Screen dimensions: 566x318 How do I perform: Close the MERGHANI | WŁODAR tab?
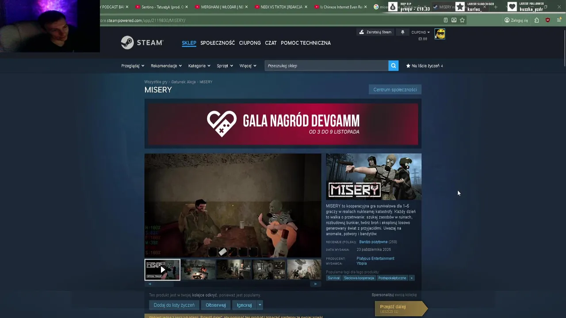click(246, 7)
